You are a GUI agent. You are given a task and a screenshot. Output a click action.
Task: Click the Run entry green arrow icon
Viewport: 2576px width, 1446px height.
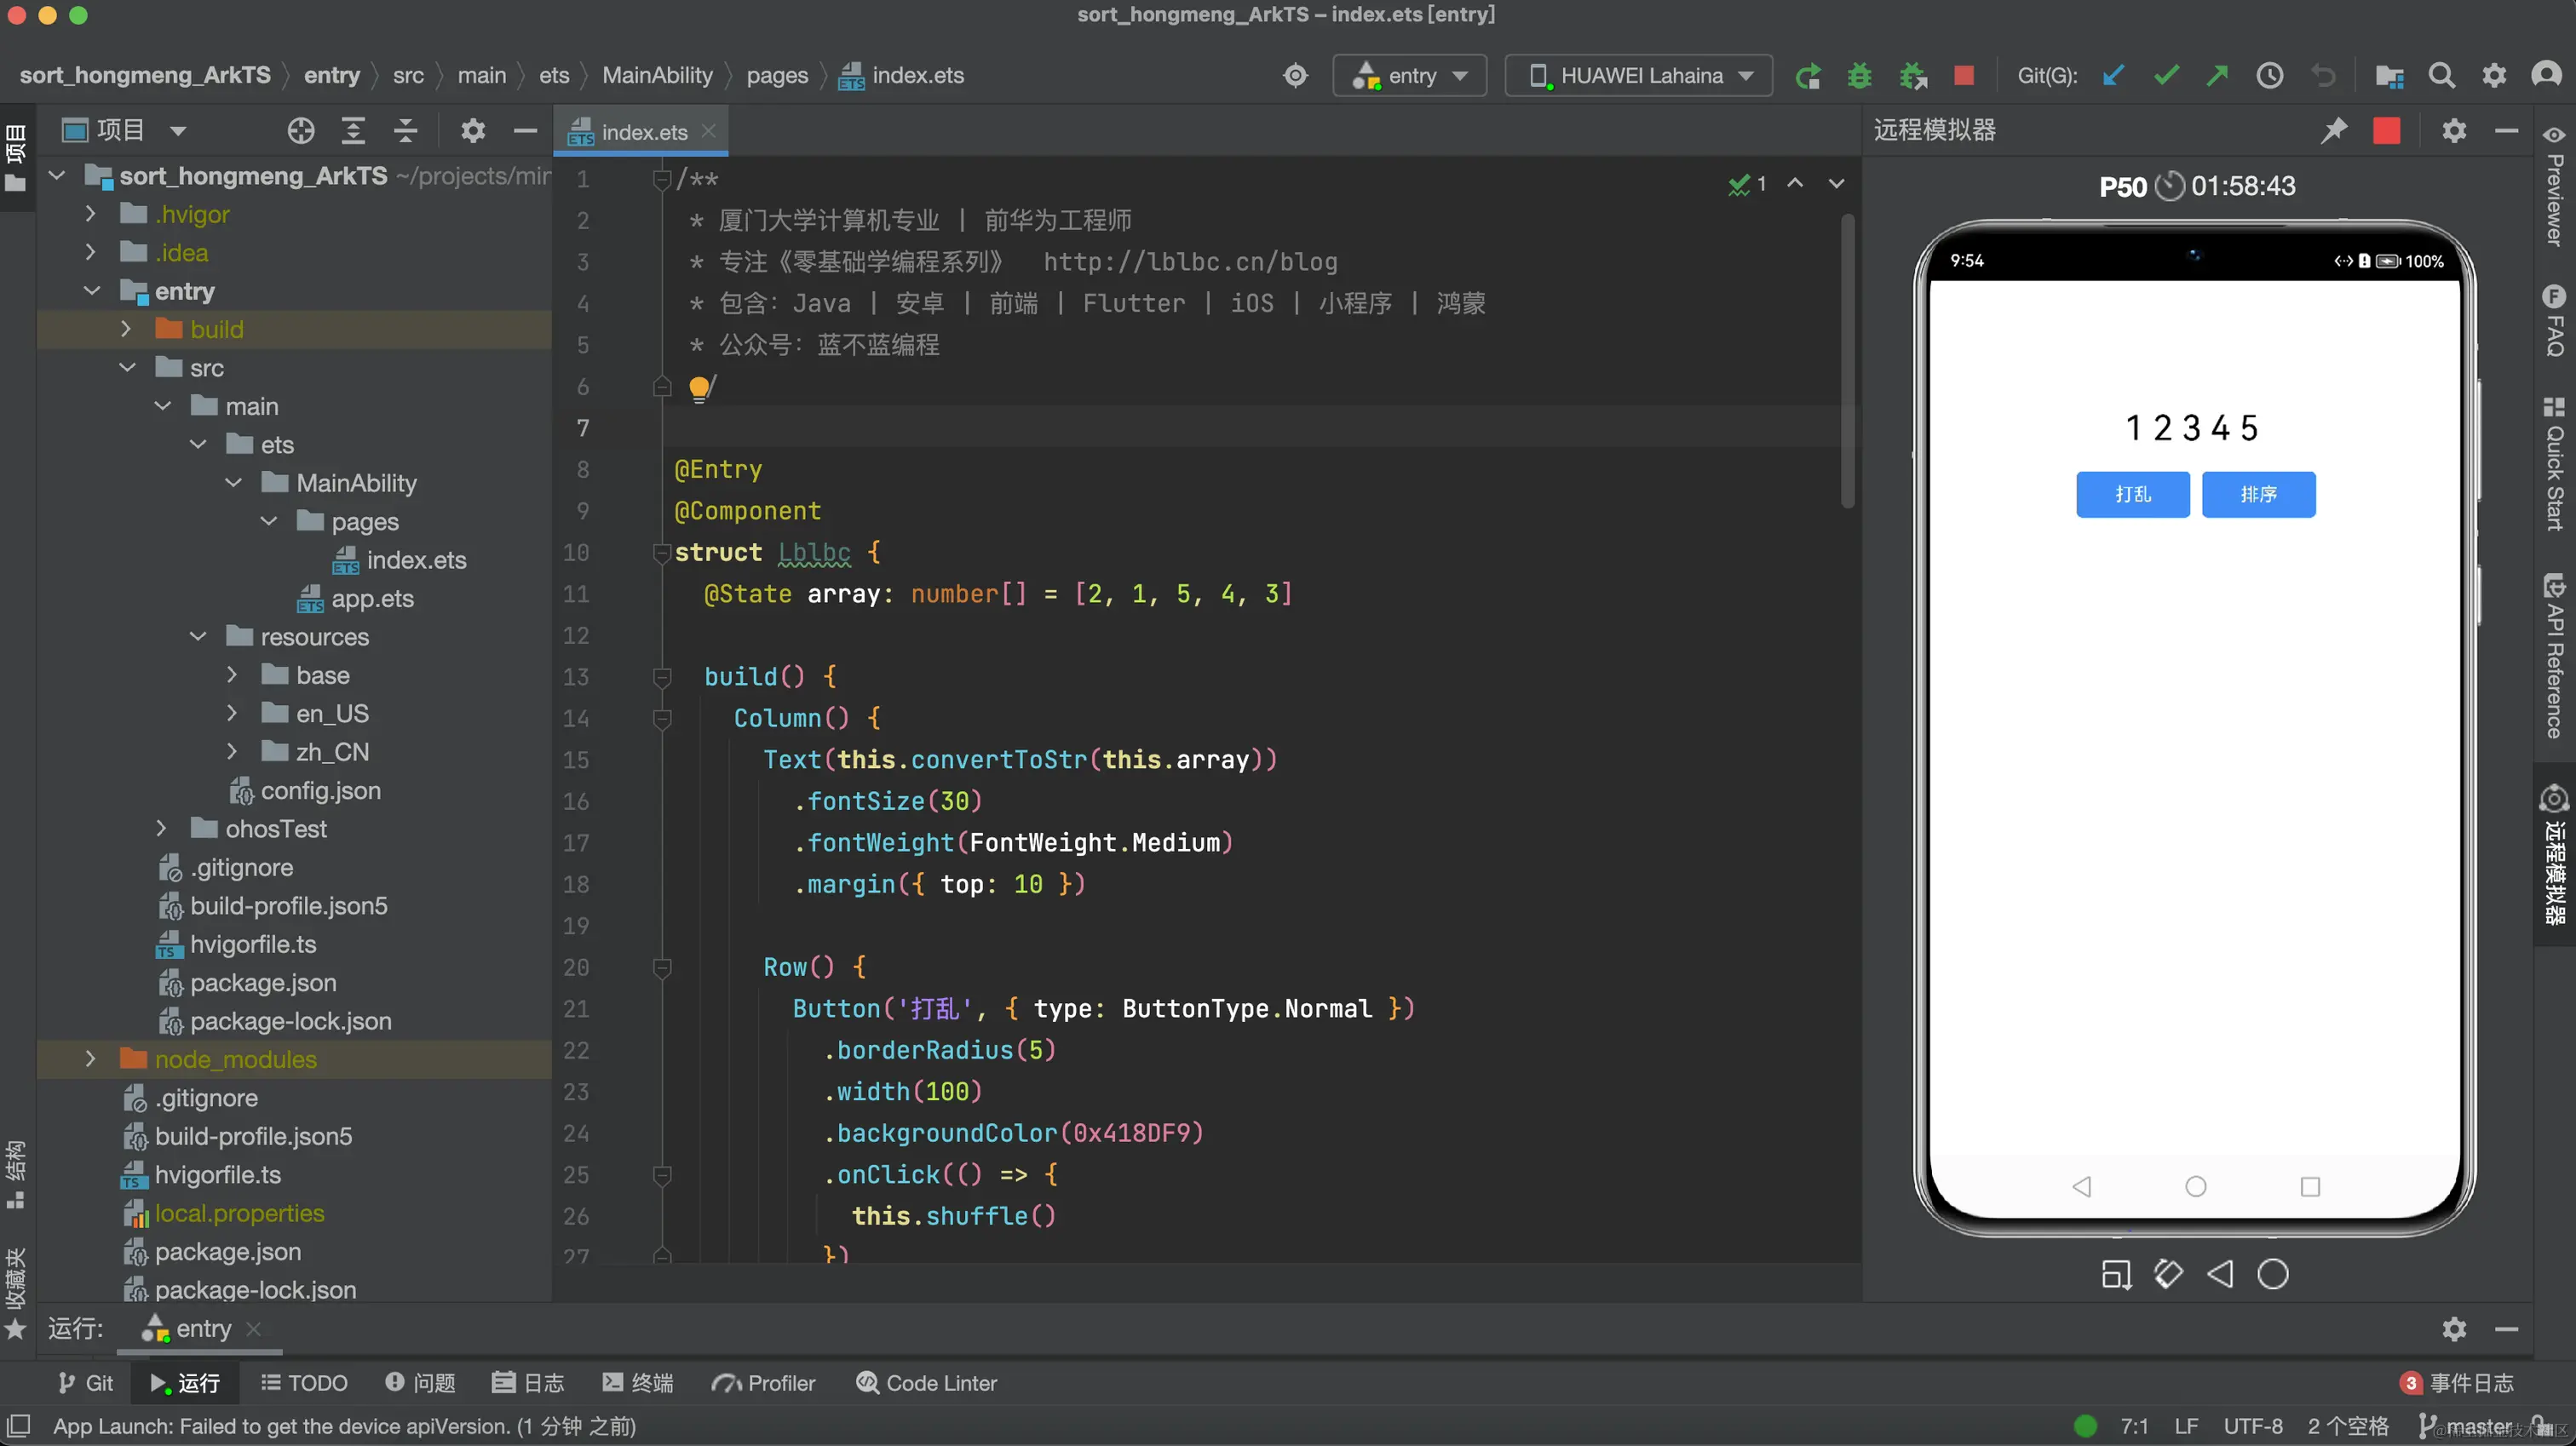[1807, 76]
